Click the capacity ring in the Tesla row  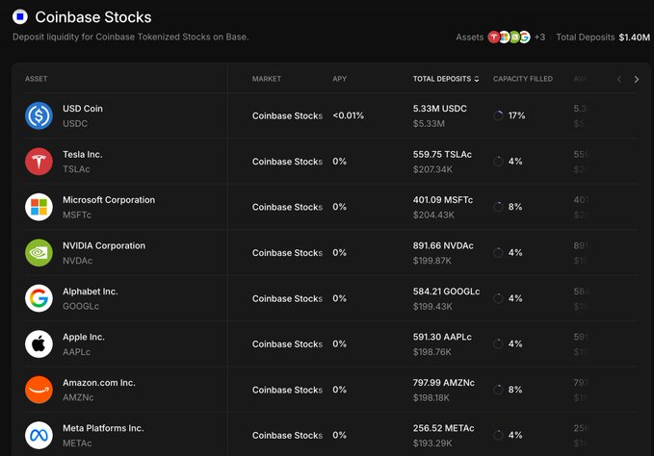point(498,162)
